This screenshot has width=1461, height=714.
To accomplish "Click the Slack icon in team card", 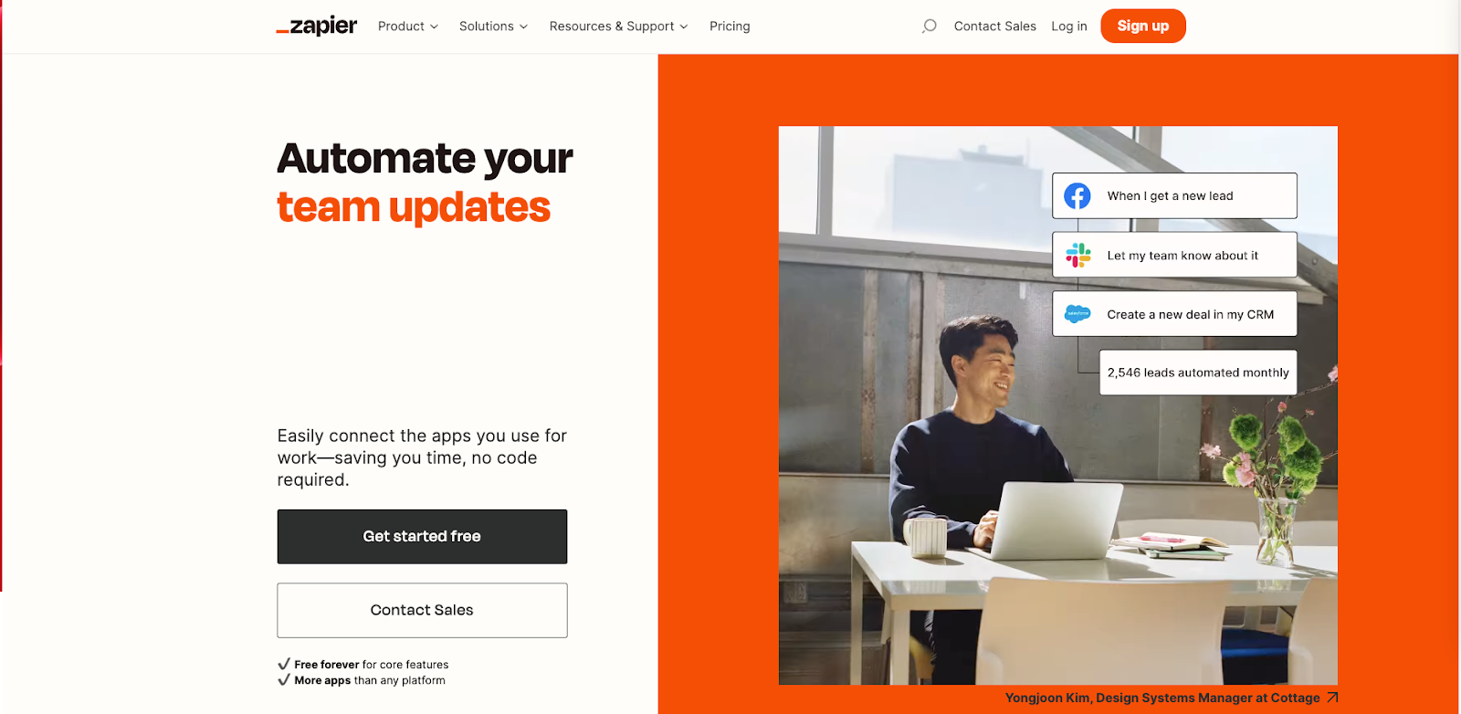I will pos(1078,255).
